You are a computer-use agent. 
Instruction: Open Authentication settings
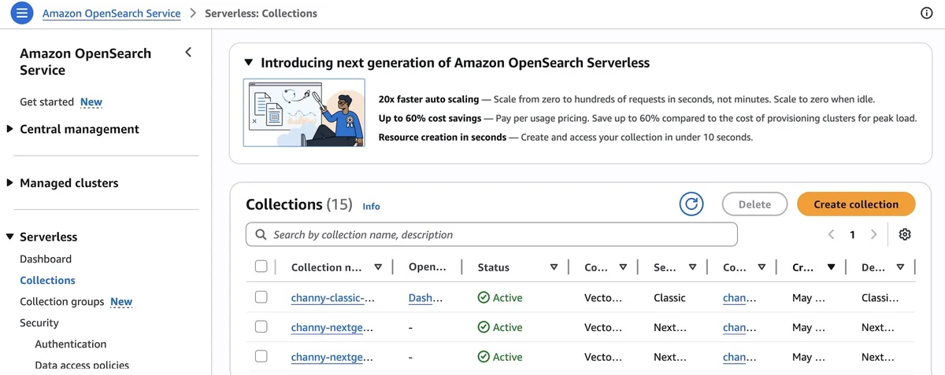click(x=71, y=344)
